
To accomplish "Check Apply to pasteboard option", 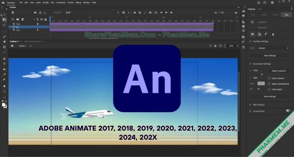I will click(x=269, y=84).
